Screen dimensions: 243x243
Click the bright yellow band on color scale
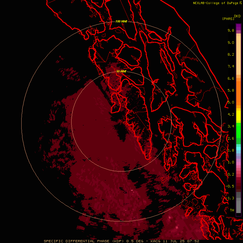click(x=238, y=116)
